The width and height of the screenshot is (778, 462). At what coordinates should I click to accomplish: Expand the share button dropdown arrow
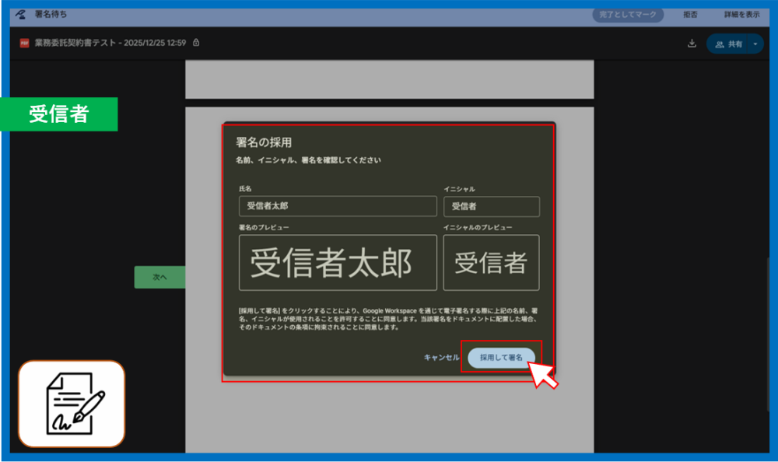(755, 44)
